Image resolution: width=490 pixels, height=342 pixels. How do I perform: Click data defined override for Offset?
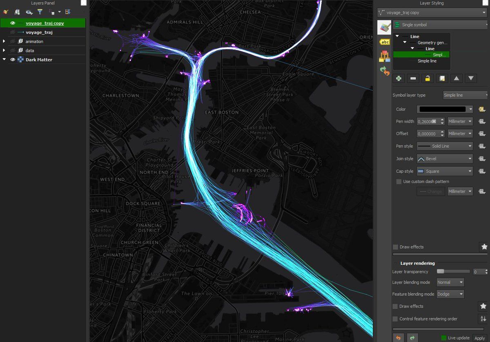pos(482,133)
